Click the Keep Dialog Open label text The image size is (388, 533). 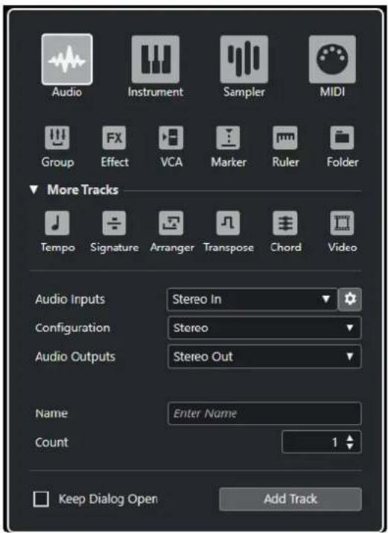point(108,499)
